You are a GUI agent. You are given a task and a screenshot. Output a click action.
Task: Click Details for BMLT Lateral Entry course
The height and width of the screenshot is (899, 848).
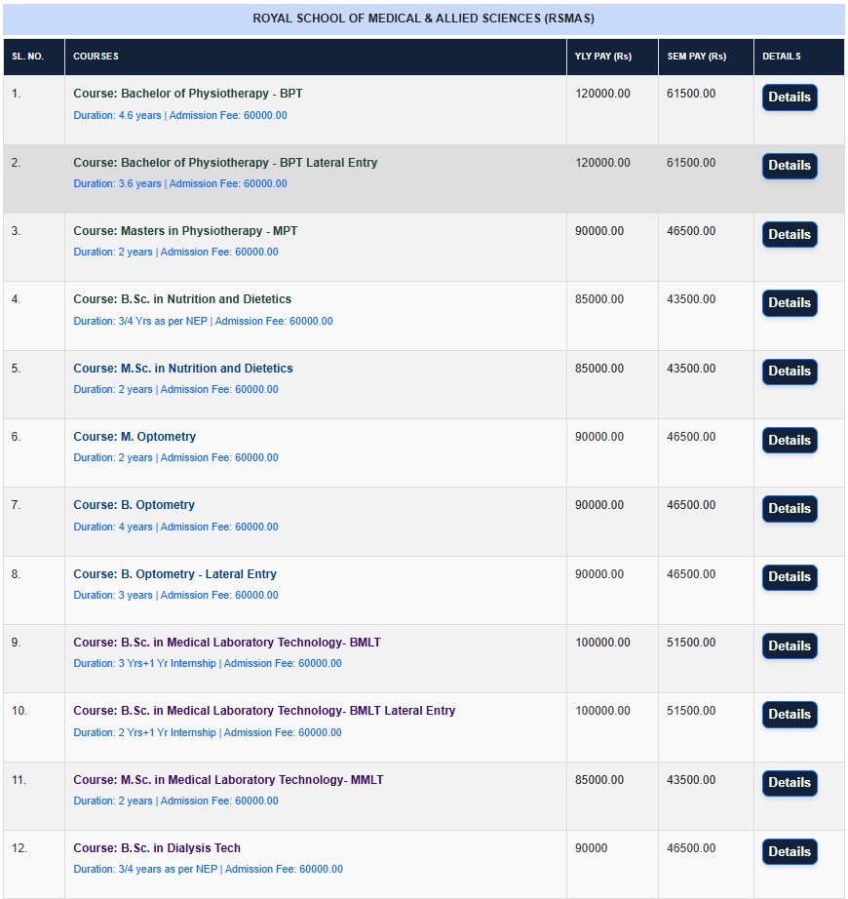[x=789, y=715]
